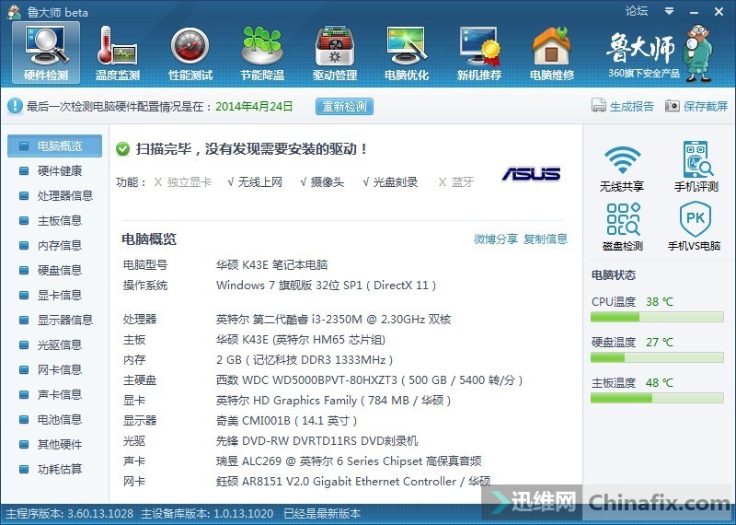Open the 电脑维修 computer repair section
736x525 pixels.
pyautogui.click(x=551, y=53)
